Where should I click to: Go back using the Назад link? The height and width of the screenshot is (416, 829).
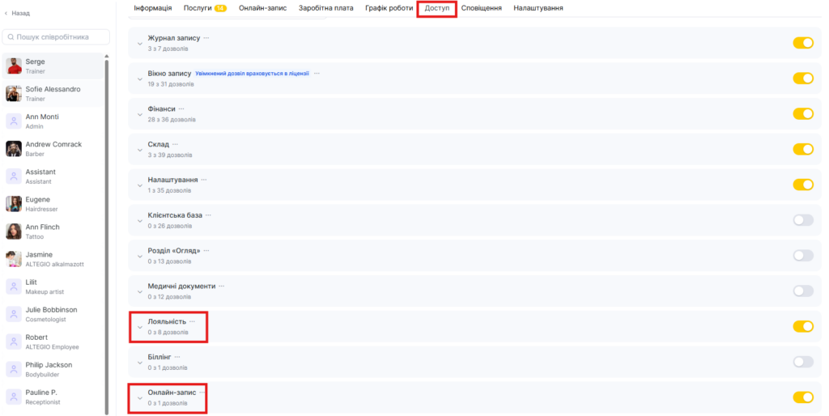pyautogui.click(x=17, y=13)
